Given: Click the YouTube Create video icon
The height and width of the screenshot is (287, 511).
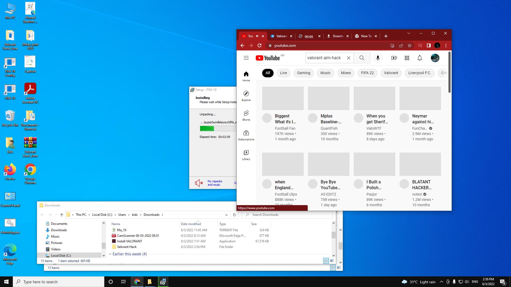Looking at the screenshot, I should [x=394, y=58].
